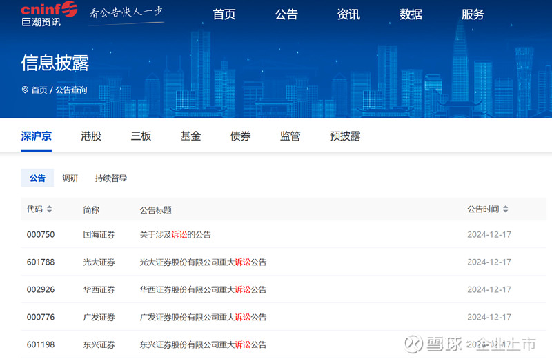Click the location pin icon beside 首页

point(25,90)
